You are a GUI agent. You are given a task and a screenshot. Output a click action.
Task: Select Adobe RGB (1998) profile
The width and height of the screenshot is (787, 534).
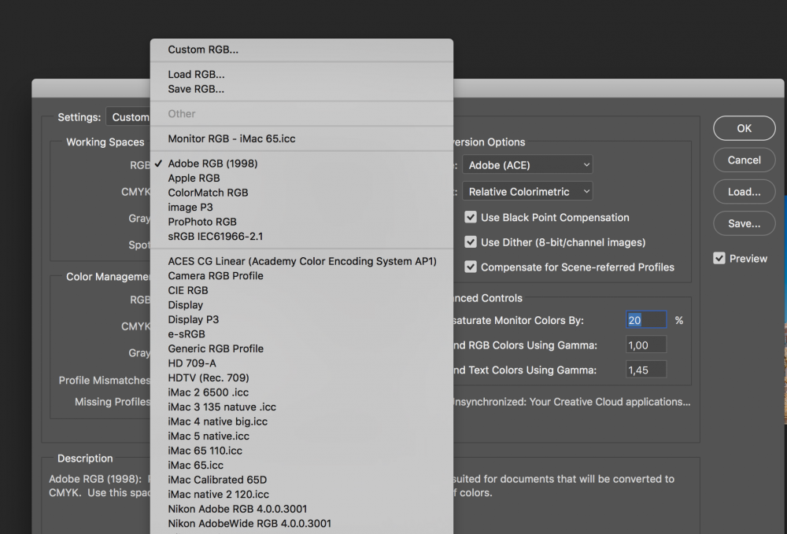pyautogui.click(x=301, y=164)
